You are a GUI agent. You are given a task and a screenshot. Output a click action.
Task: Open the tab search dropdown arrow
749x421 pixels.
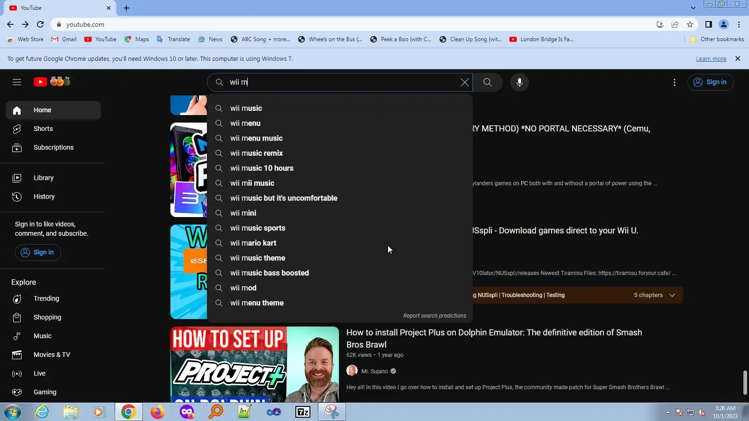pyautogui.click(x=693, y=8)
